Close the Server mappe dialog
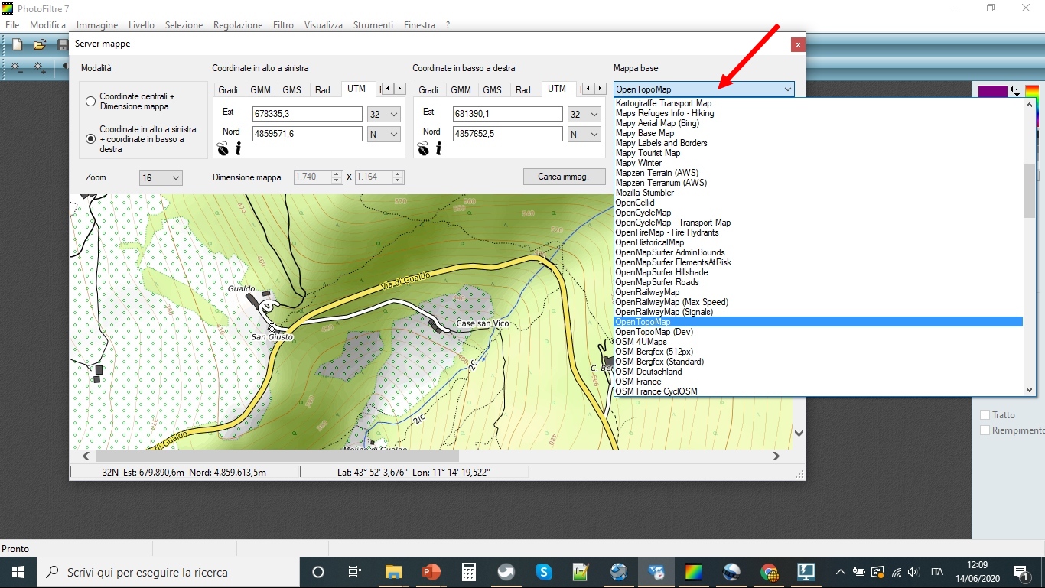 798,44
